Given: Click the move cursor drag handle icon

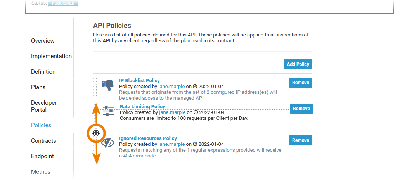Looking at the screenshot, I should [96, 133].
